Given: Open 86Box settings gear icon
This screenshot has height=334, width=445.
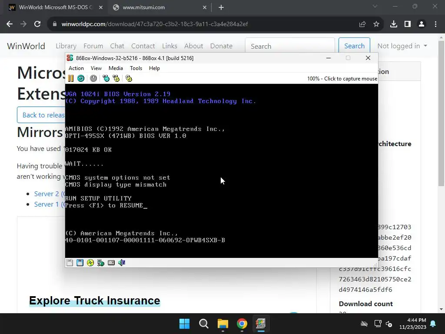Looking at the screenshot, I should point(129,78).
